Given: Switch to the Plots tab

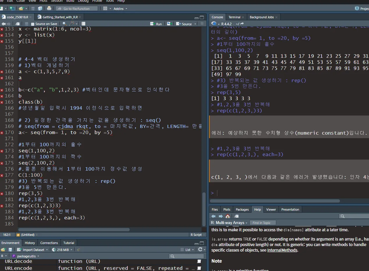Looking at the screenshot, I should 227,209.
